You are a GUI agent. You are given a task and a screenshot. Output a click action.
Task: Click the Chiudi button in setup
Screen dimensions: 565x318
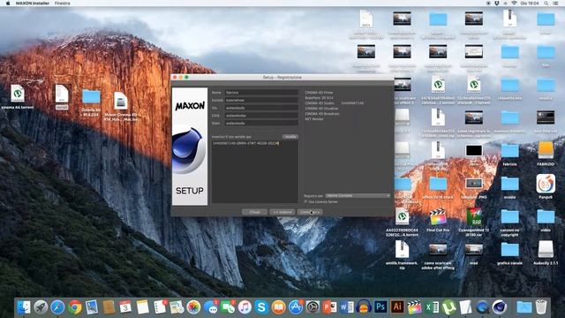pos(255,212)
